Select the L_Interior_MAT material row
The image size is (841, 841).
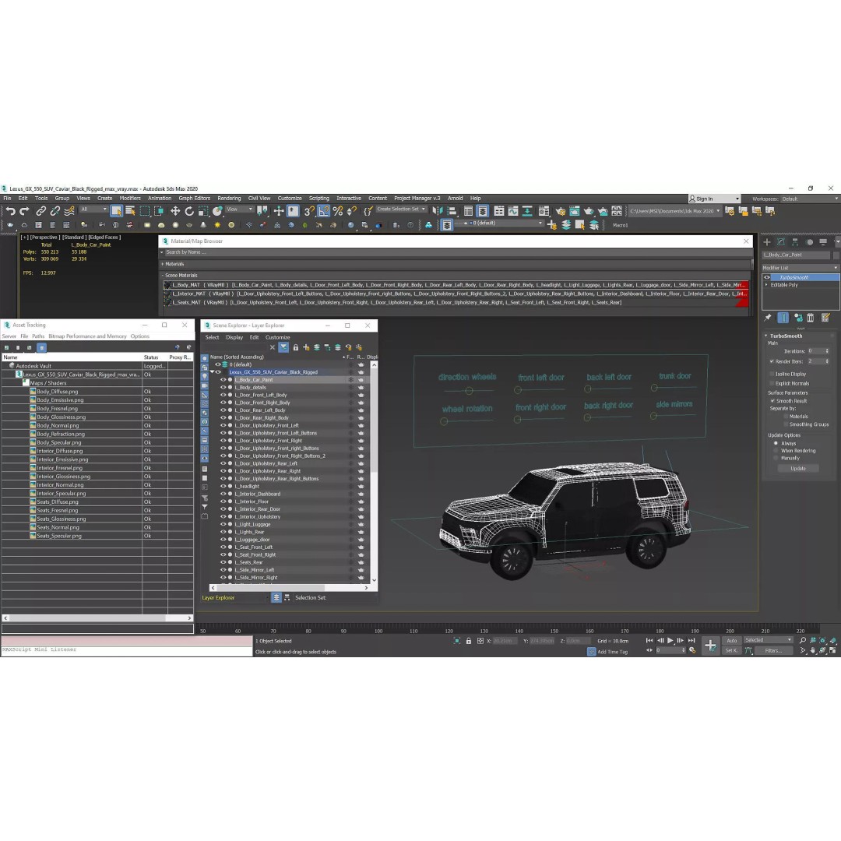coord(456,294)
